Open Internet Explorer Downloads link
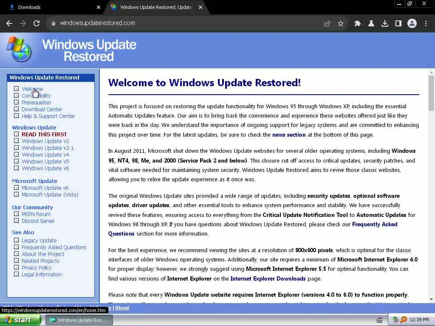Screen dimensions: 435x326 point(268,278)
